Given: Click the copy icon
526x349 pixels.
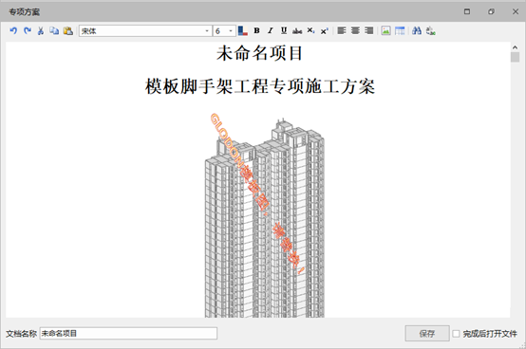Looking at the screenshot, I should (x=54, y=30).
